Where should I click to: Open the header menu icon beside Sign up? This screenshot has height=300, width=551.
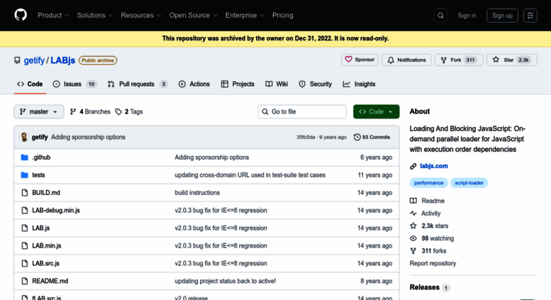[x=530, y=16]
